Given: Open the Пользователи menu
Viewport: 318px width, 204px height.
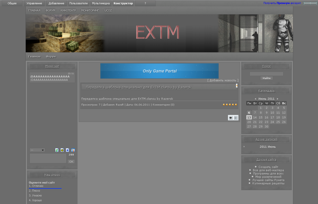Looking at the screenshot, I should (78, 3).
